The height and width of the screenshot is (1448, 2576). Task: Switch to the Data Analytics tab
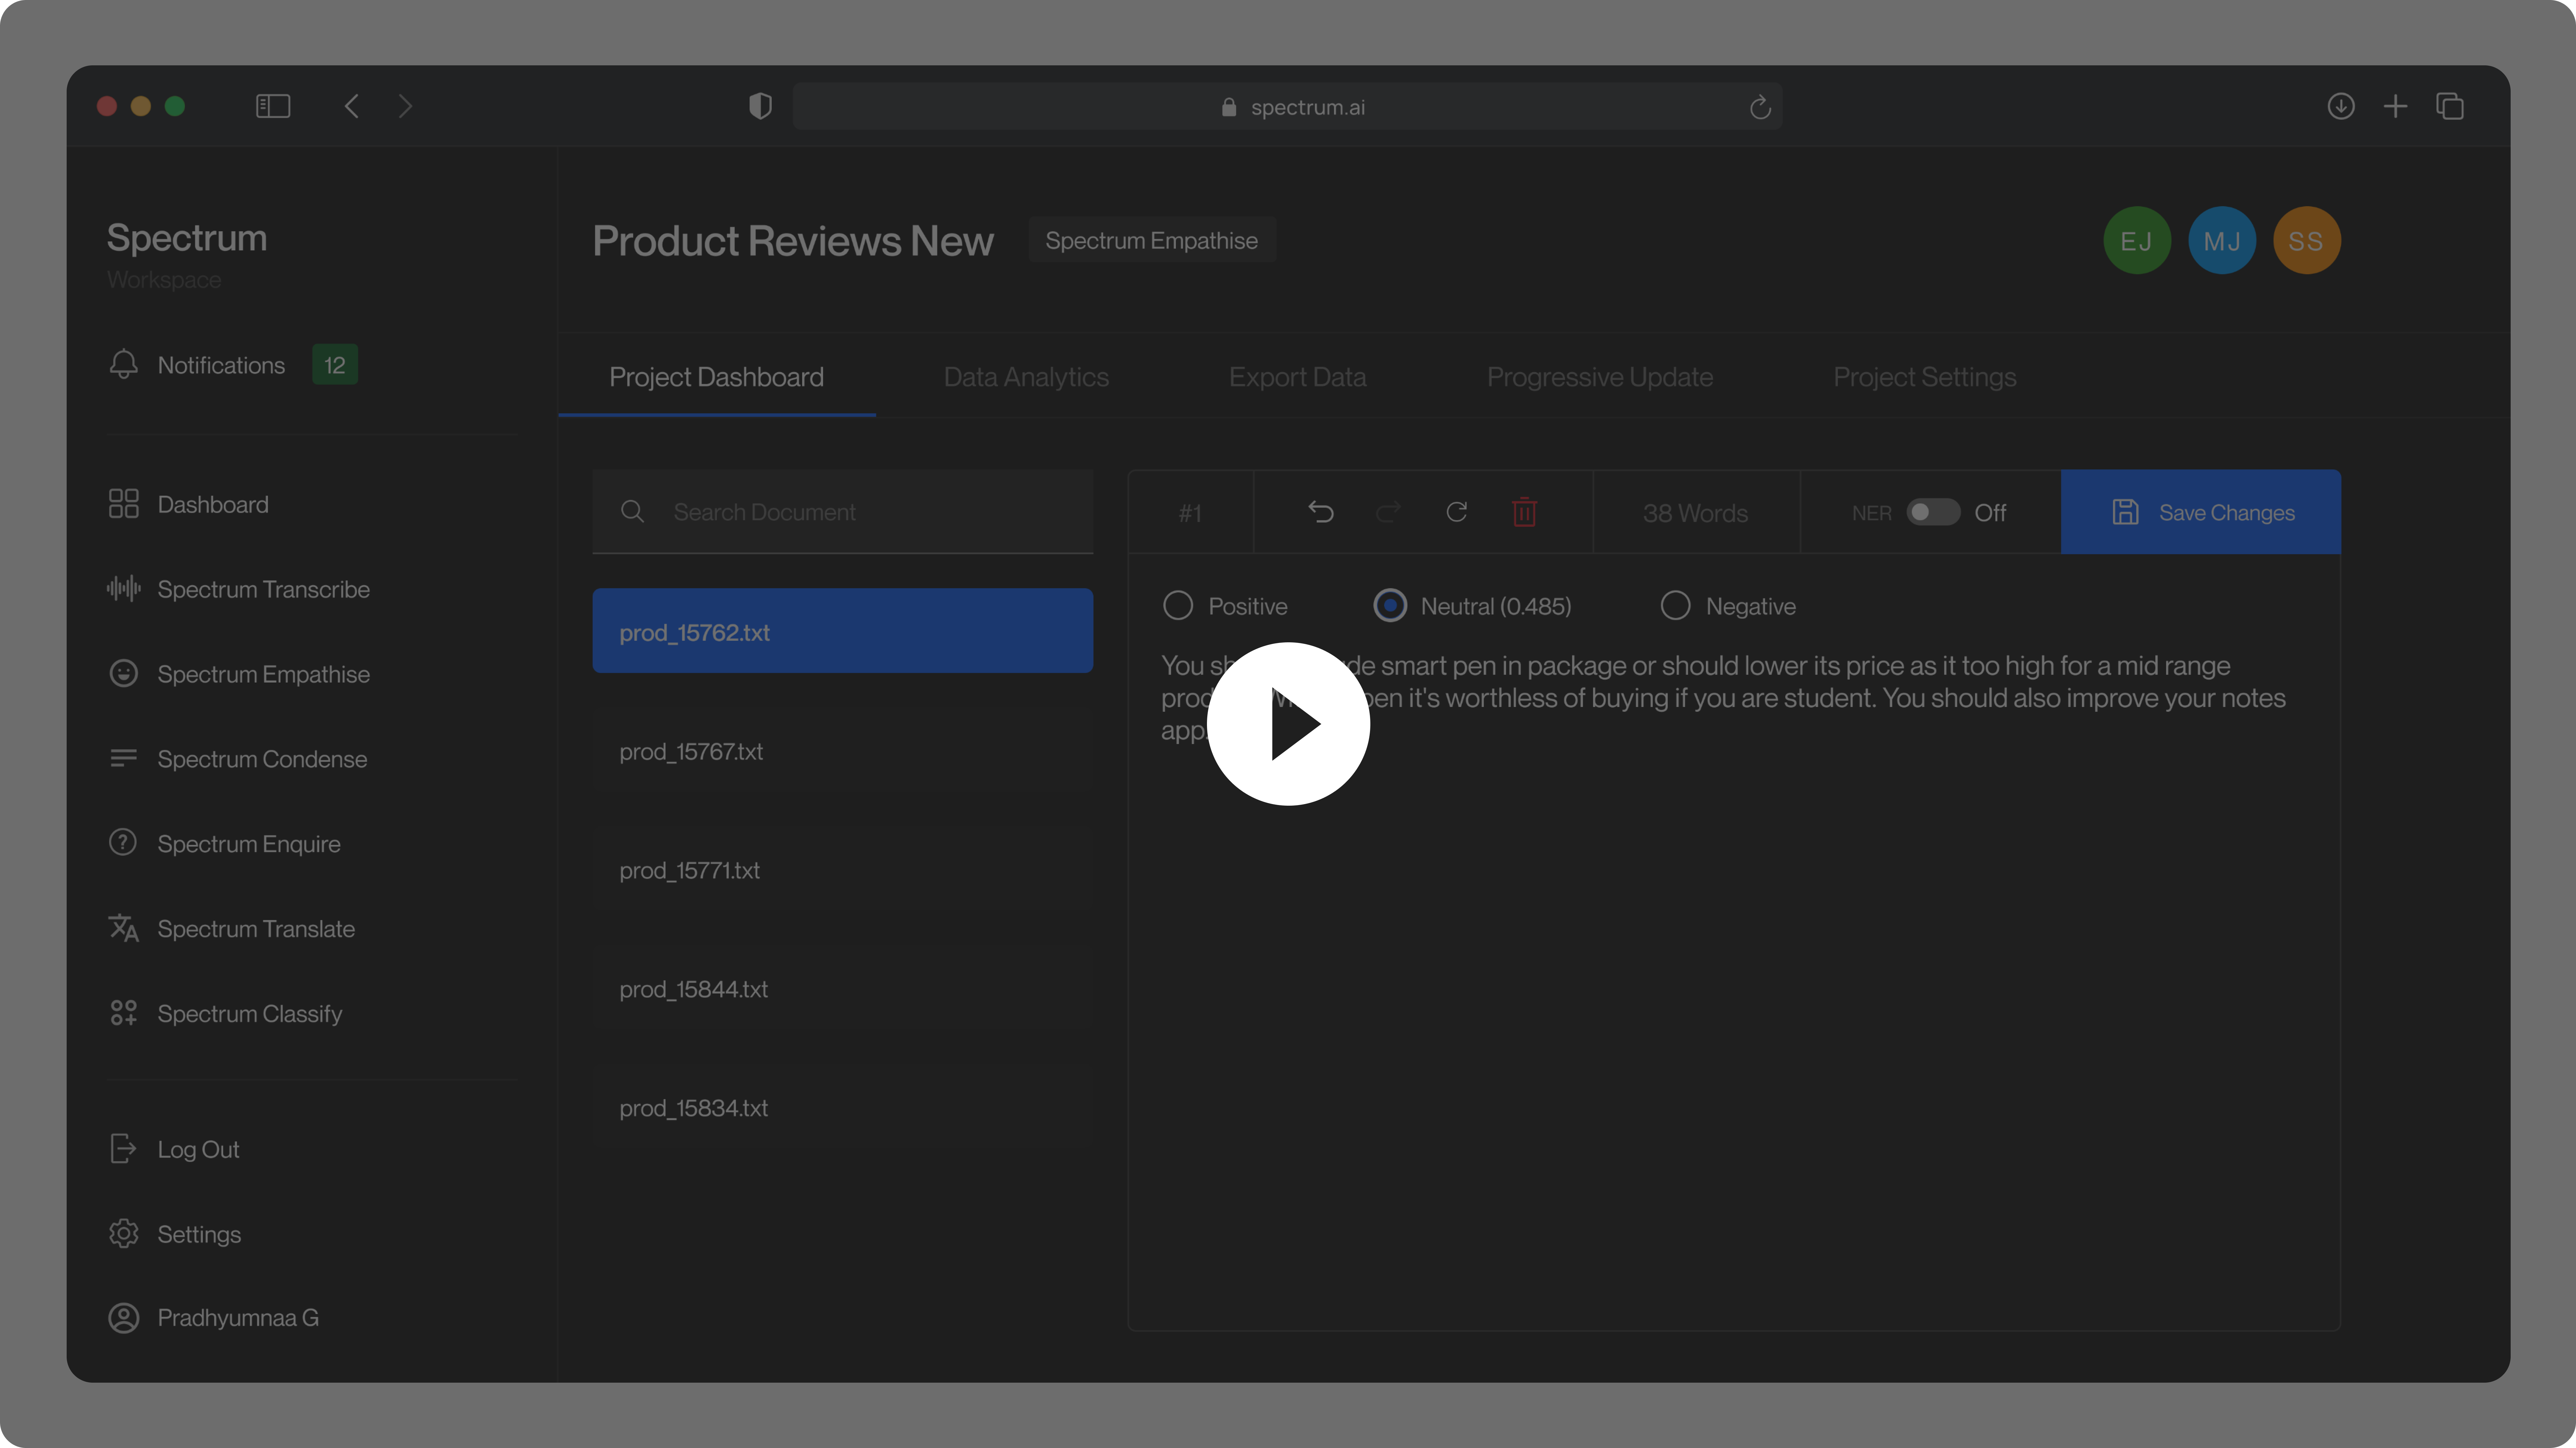(1026, 375)
